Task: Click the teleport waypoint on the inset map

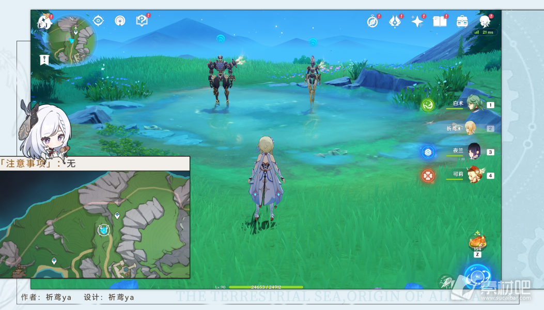Action: click(103, 230)
